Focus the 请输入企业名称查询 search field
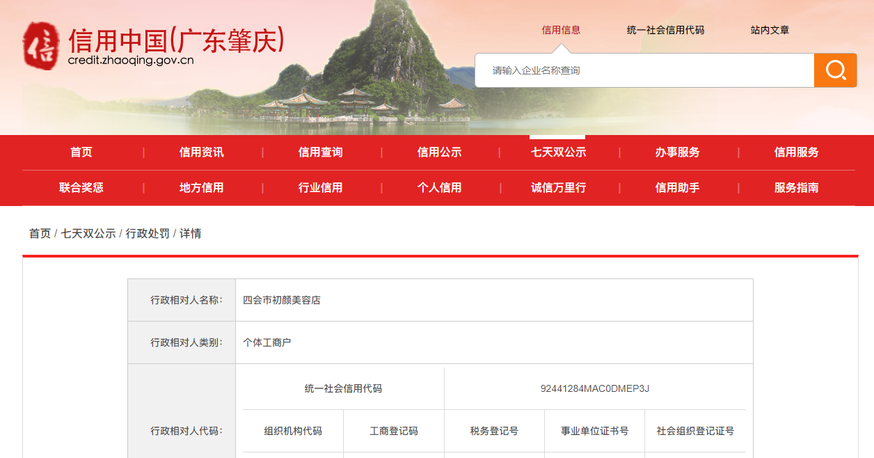This screenshot has height=458, width=874. (644, 70)
